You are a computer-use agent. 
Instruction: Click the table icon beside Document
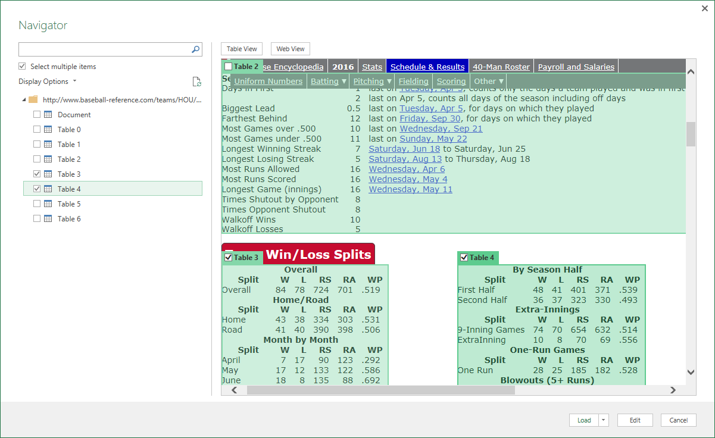tap(48, 114)
